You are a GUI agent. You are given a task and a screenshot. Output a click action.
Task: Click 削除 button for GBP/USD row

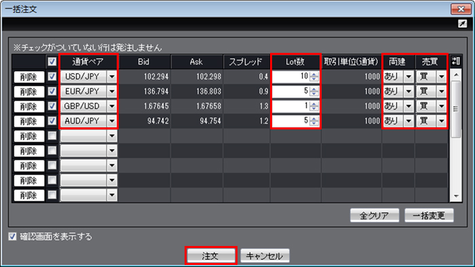point(28,107)
